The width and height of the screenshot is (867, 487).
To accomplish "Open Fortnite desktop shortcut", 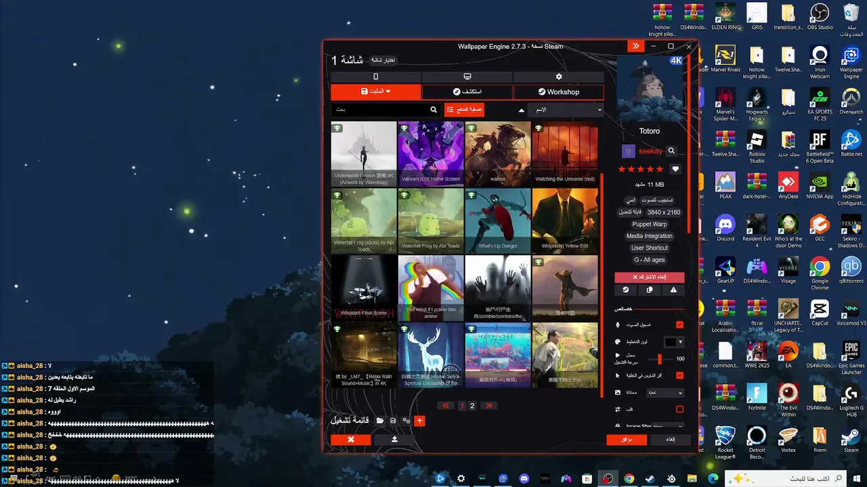I will (x=757, y=397).
